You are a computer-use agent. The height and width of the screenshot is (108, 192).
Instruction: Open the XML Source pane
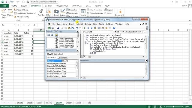pyautogui.click(x=83, y=12)
